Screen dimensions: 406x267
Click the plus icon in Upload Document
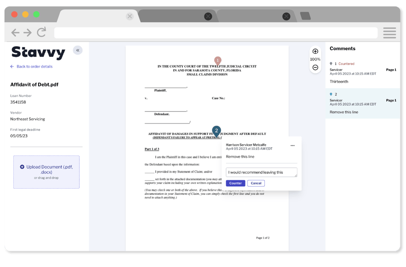coord(22,167)
